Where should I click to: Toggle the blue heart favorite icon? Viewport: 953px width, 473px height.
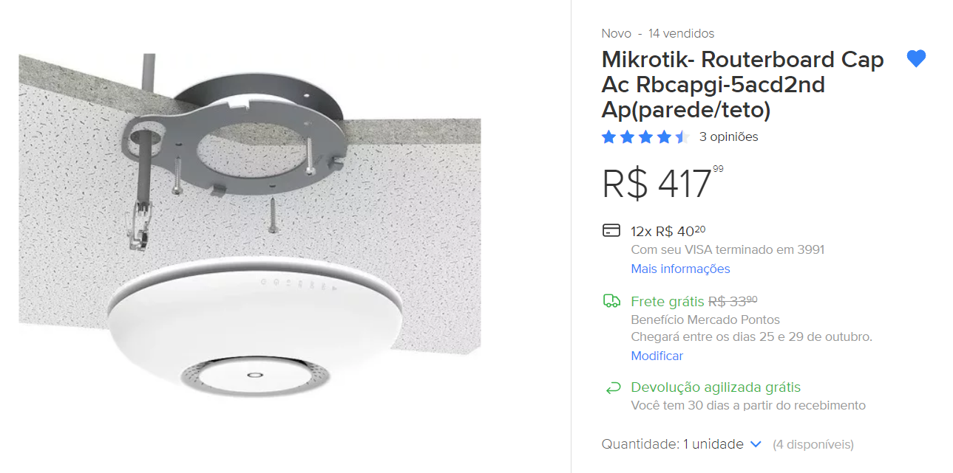(x=916, y=59)
